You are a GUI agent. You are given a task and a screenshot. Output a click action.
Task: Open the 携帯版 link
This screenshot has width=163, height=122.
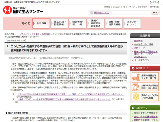point(107,7)
